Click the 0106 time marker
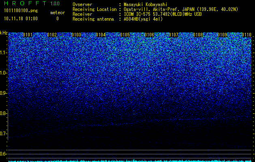The image size is (255, 162). click(x=149, y=35)
